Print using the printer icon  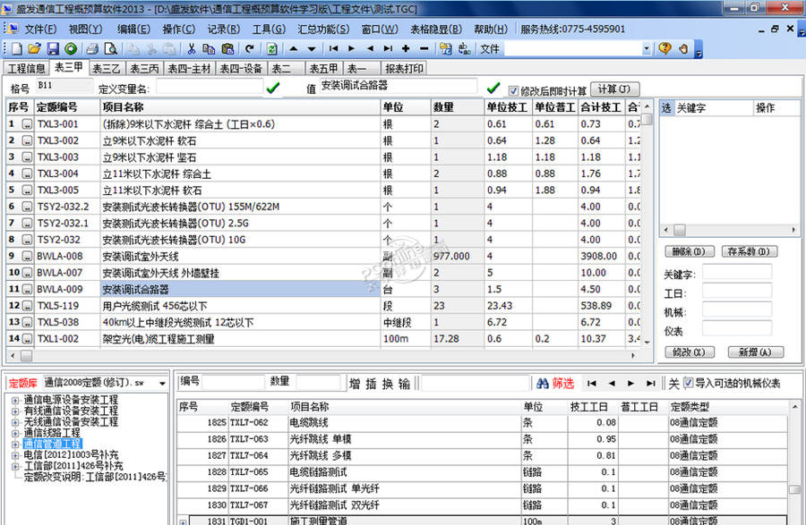click(92, 49)
